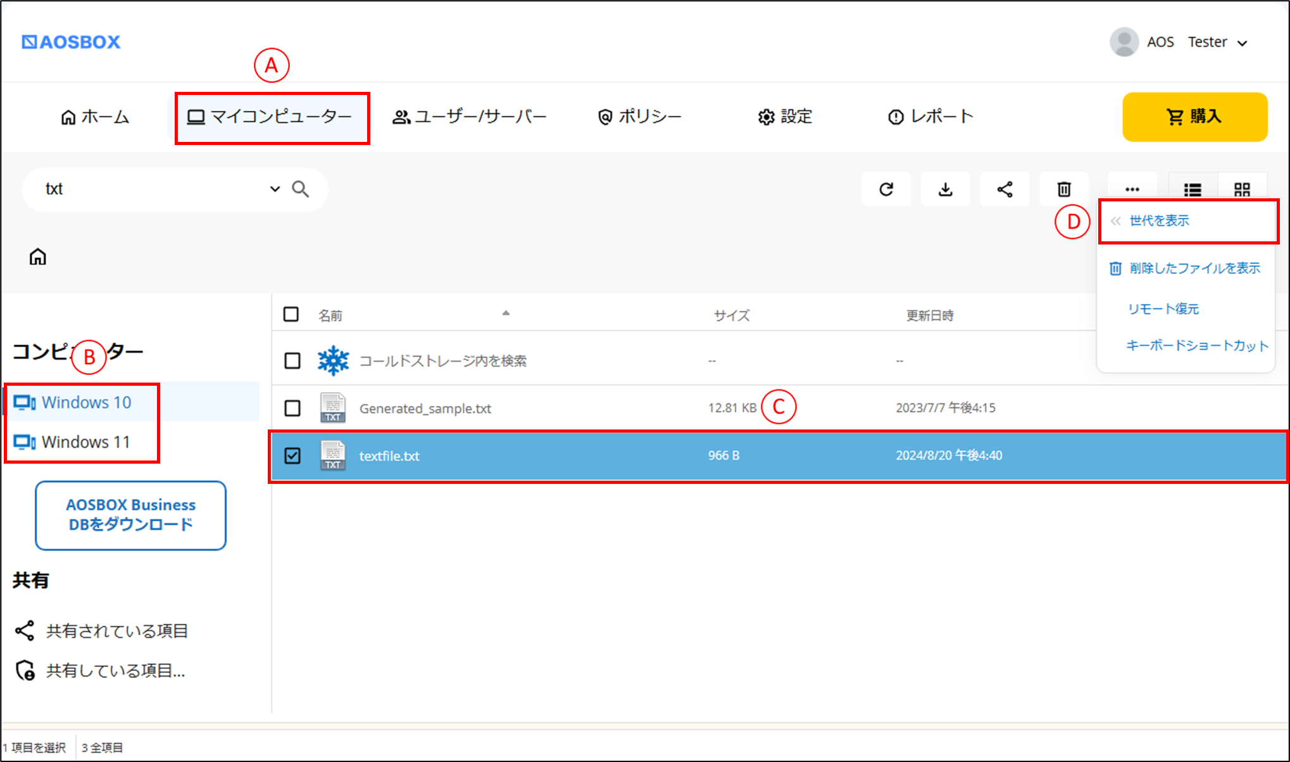The width and height of the screenshot is (1290, 762).
Task: Open the レポート tab
Action: point(930,117)
